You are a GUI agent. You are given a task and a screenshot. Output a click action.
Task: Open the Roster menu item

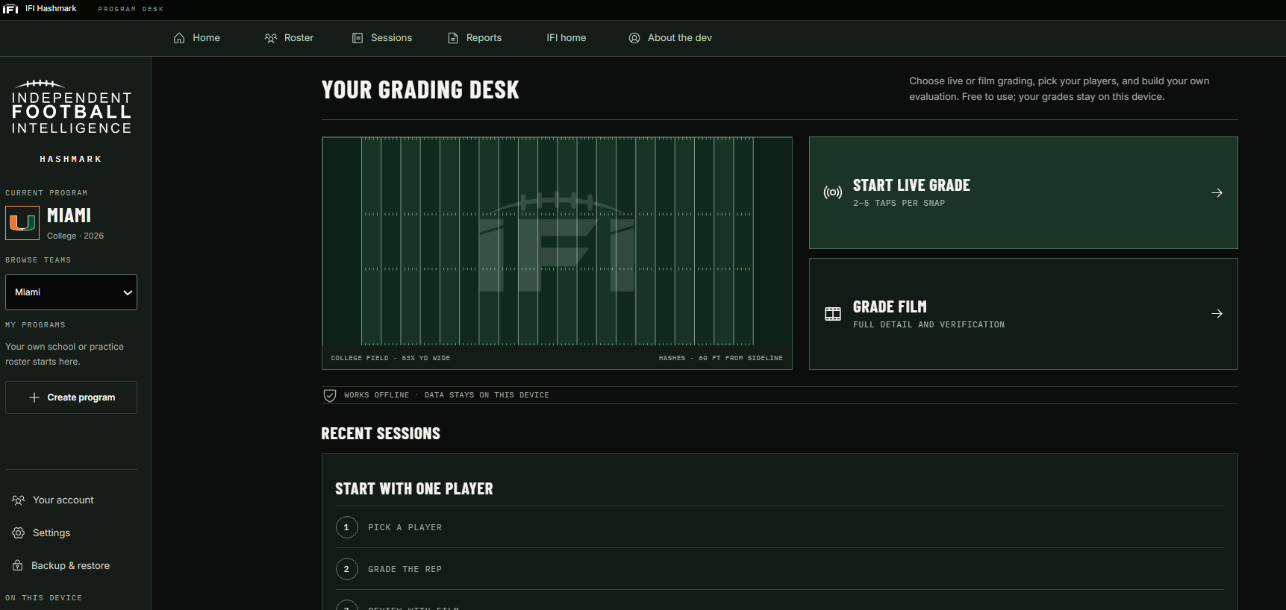click(289, 38)
